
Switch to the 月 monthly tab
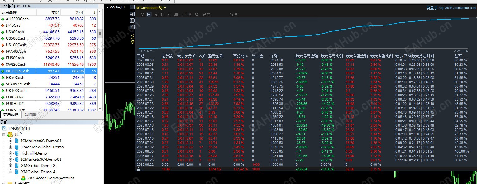162,15
